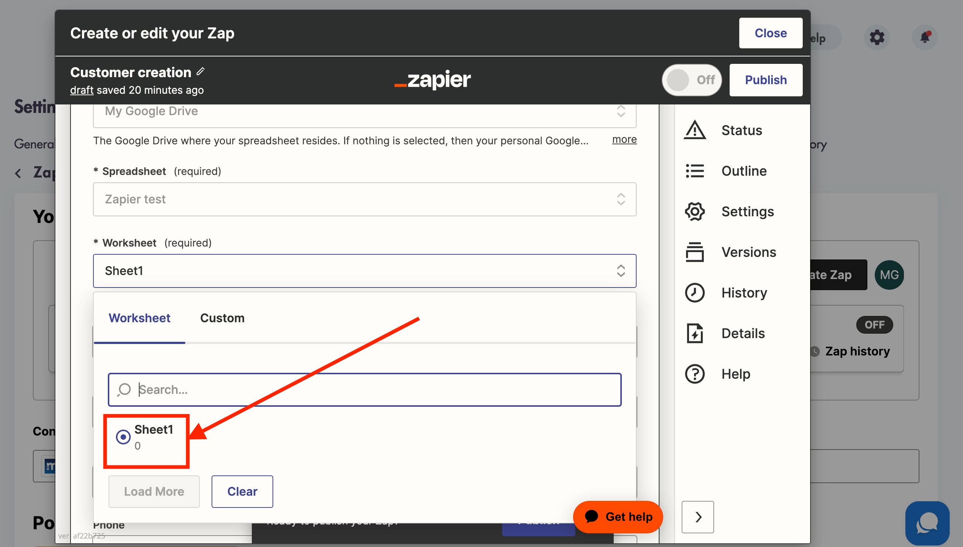Open the Versions stack icon
Screen dimensions: 963x547
(x=694, y=252)
